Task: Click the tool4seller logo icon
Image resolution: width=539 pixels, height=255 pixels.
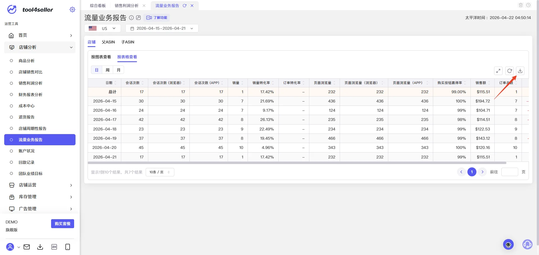Action: [12, 10]
